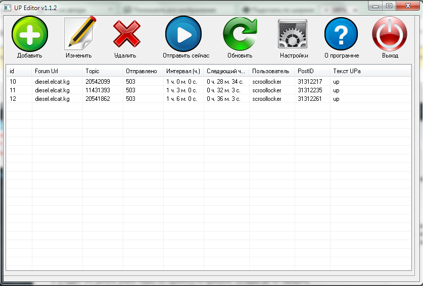Click scroollocker user in row 10

266,82
